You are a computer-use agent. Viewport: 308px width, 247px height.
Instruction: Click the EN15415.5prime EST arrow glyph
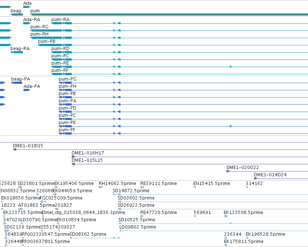(x=194, y=187)
